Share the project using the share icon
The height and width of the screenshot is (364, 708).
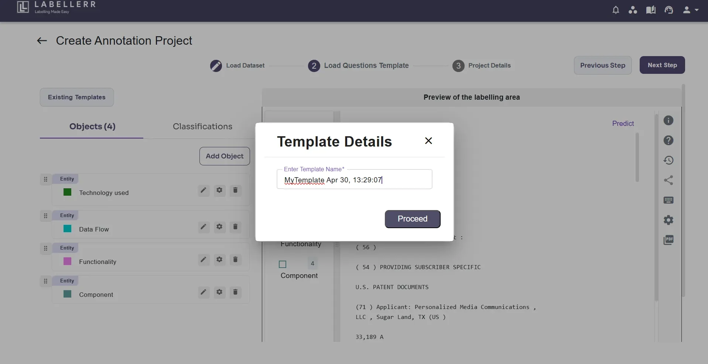coord(669,181)
